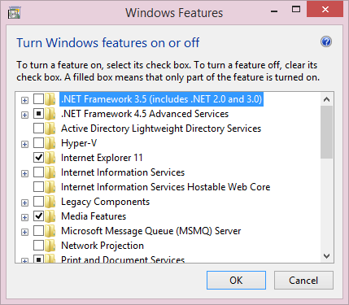
Task: Enable Microsoft Message Queue Server checkbox
Action: pos(38,231)
